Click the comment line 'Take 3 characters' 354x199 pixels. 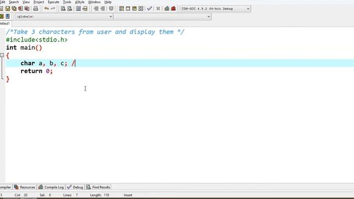[95, 32]
